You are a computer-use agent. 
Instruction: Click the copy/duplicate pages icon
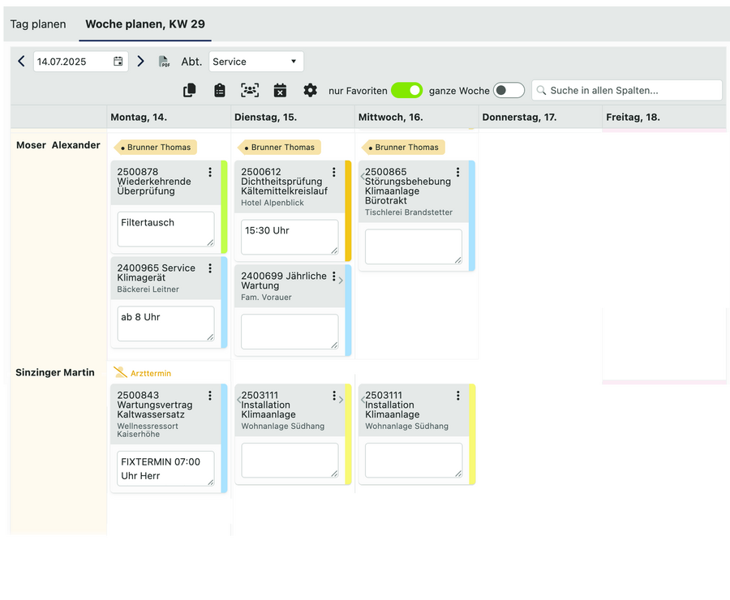point(189,90)
